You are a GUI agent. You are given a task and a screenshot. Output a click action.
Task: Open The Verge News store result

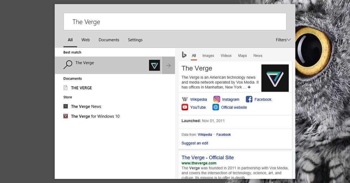[x=86, y=106]
